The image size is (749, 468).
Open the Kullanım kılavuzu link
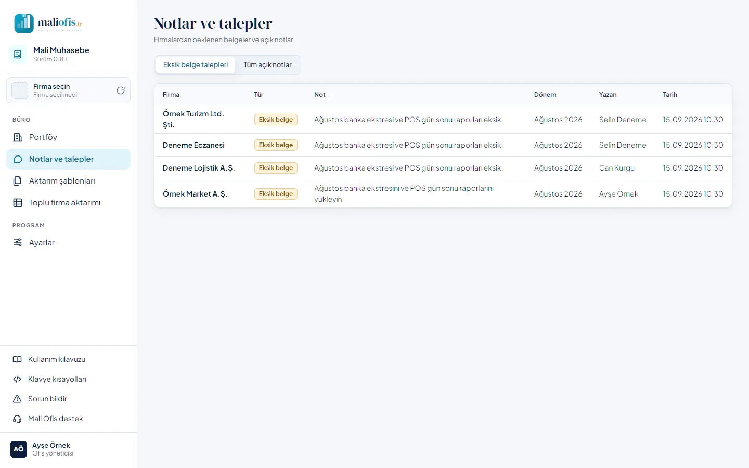[x=68, y=359]
